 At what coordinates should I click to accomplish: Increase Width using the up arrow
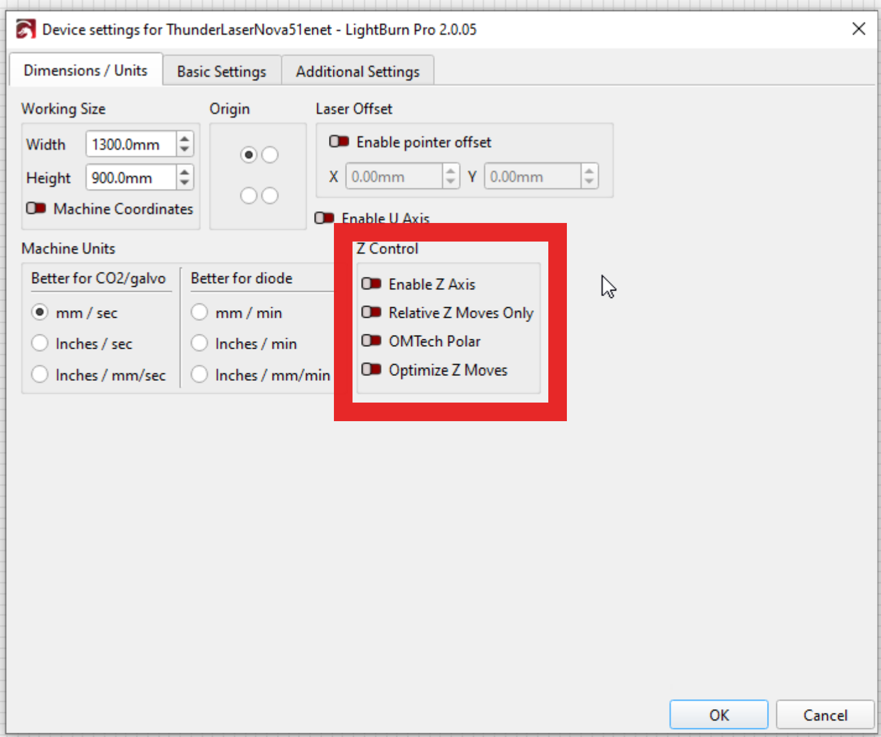(x=185, y=139)
